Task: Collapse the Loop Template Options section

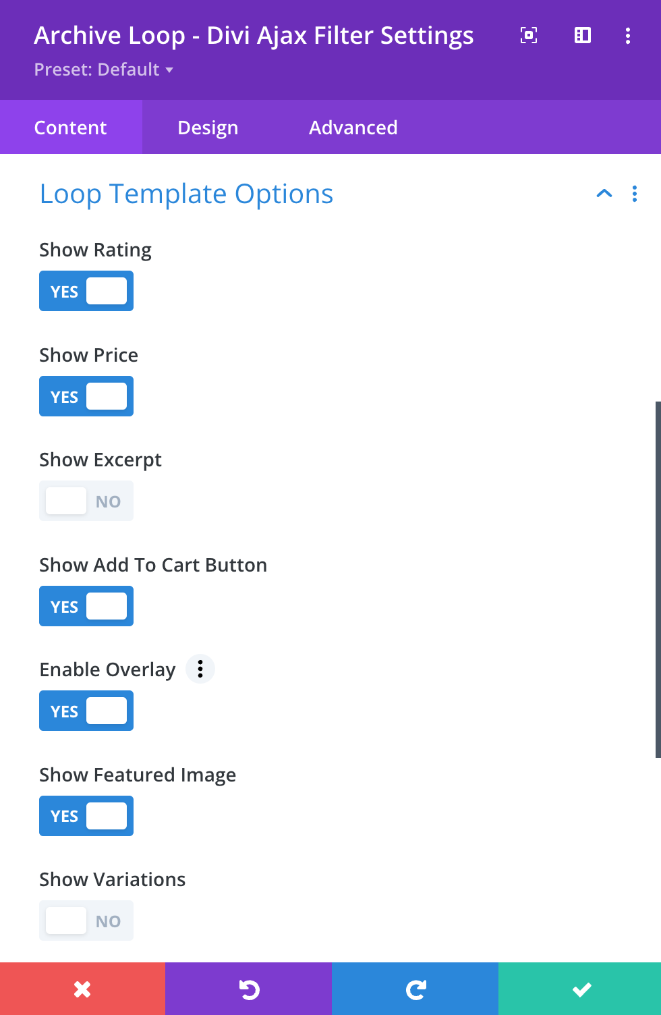Action: [604, 194]
